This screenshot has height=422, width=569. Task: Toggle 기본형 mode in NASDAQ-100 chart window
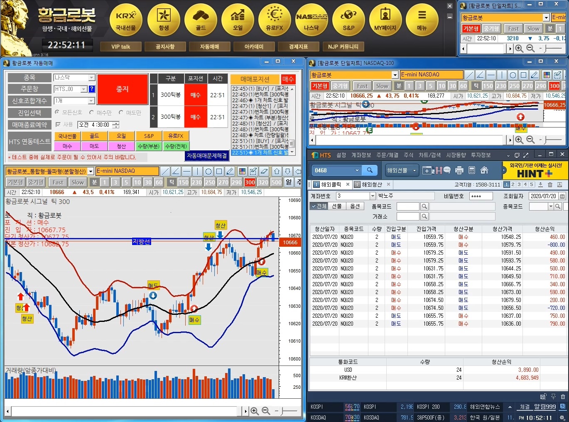pyautogui.click(x=320, y=86)
